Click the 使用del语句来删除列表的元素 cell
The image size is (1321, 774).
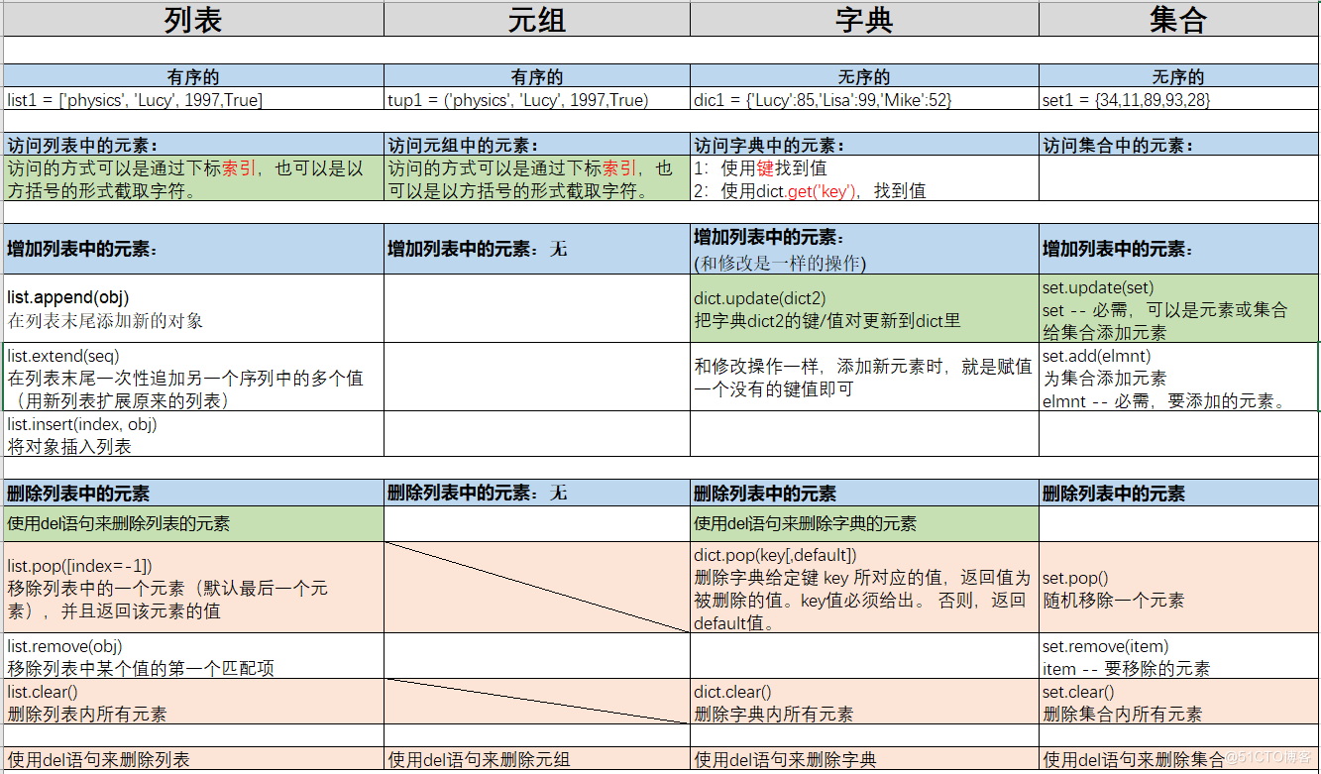[193, 523]
